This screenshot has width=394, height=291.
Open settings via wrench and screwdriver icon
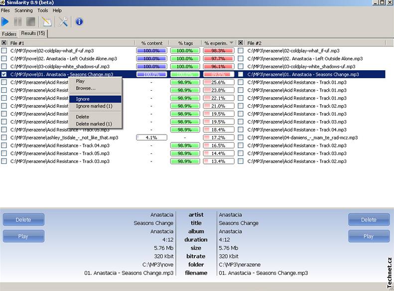63,22
